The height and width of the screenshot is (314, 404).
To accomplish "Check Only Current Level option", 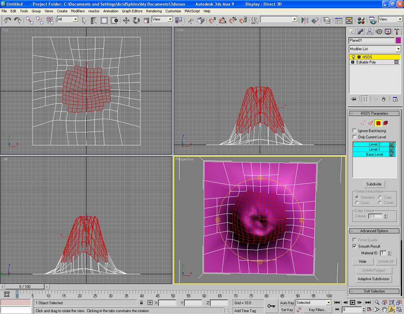I will 354,137.
